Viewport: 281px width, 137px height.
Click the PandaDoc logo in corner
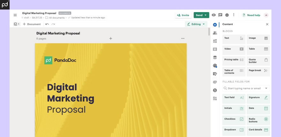[5, 5]
